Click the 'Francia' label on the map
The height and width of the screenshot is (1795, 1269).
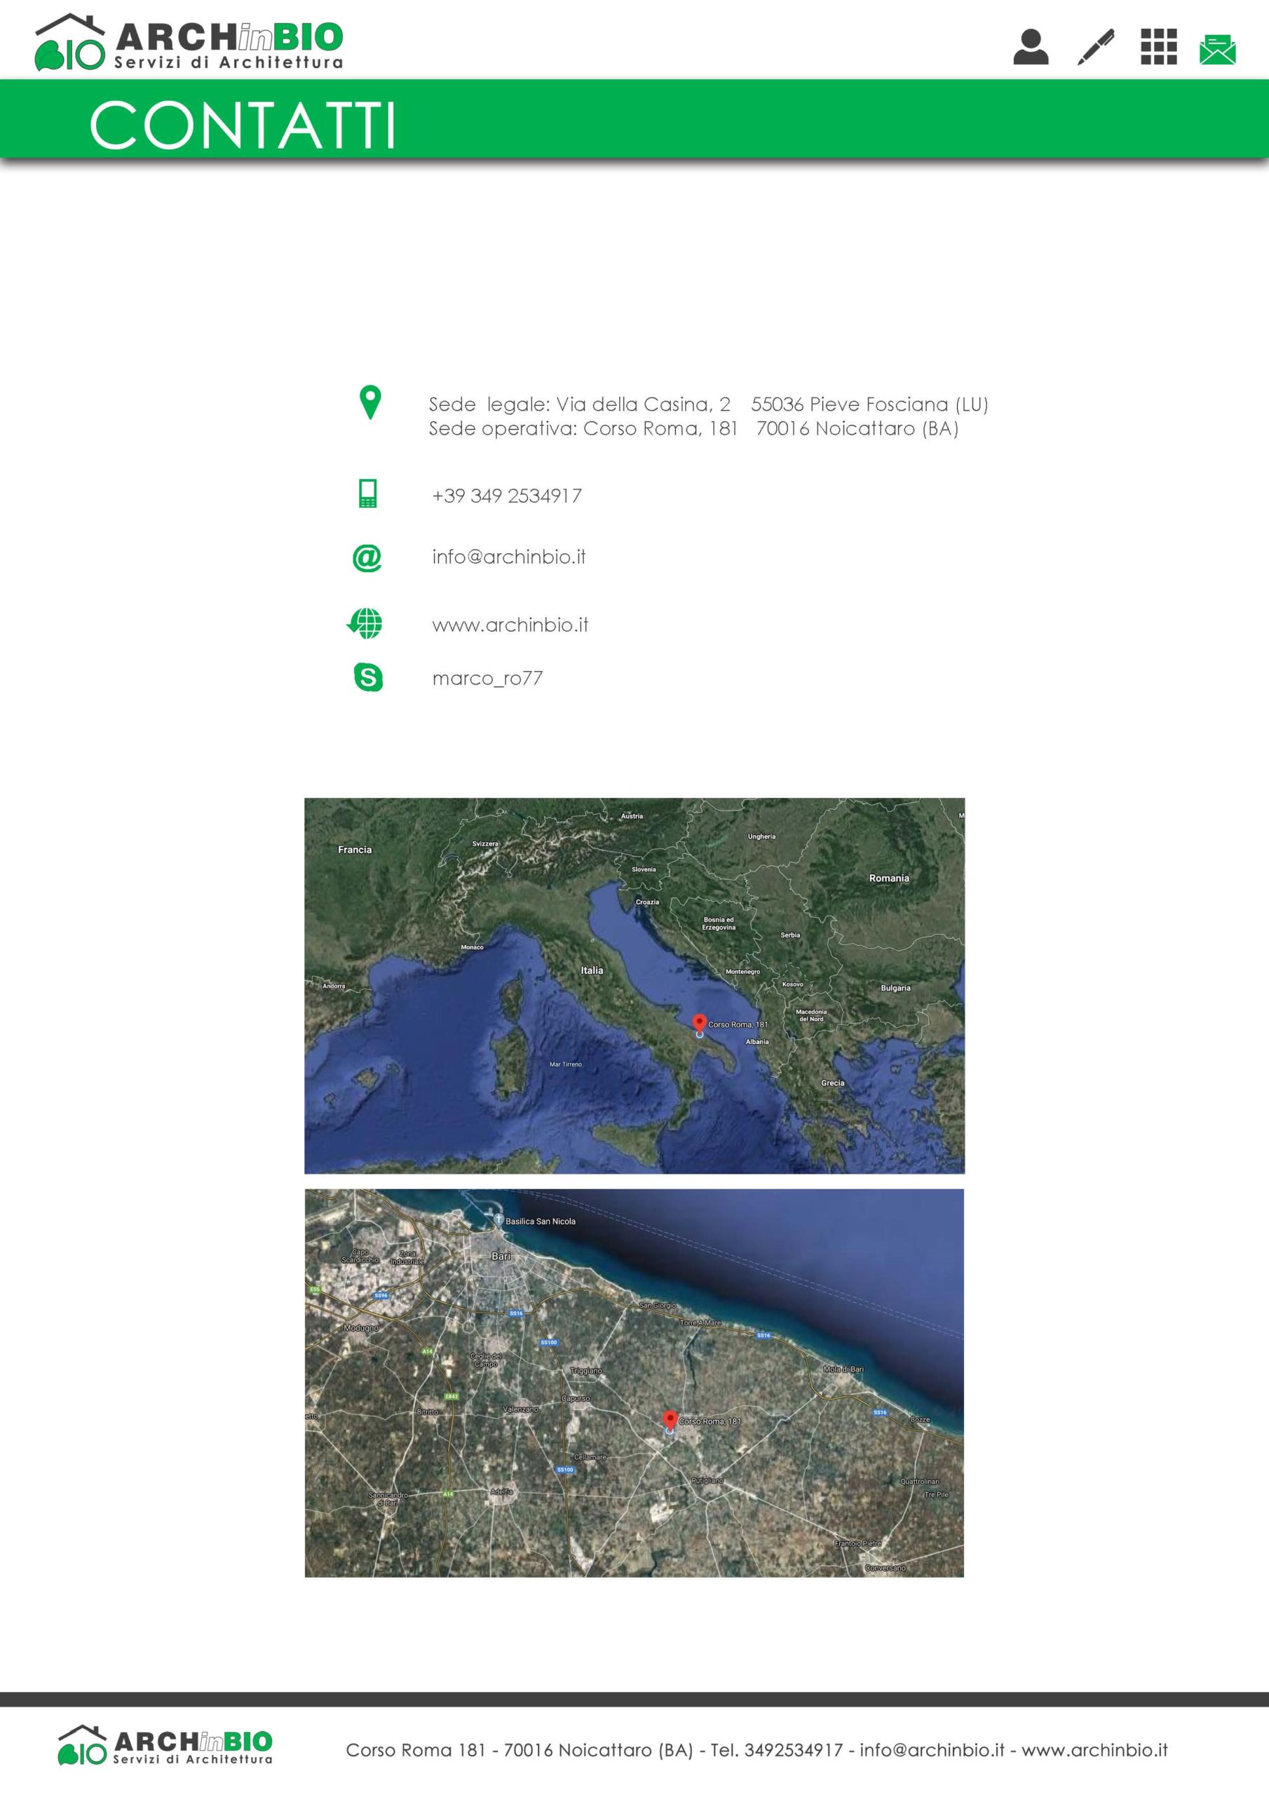[355, 849]
